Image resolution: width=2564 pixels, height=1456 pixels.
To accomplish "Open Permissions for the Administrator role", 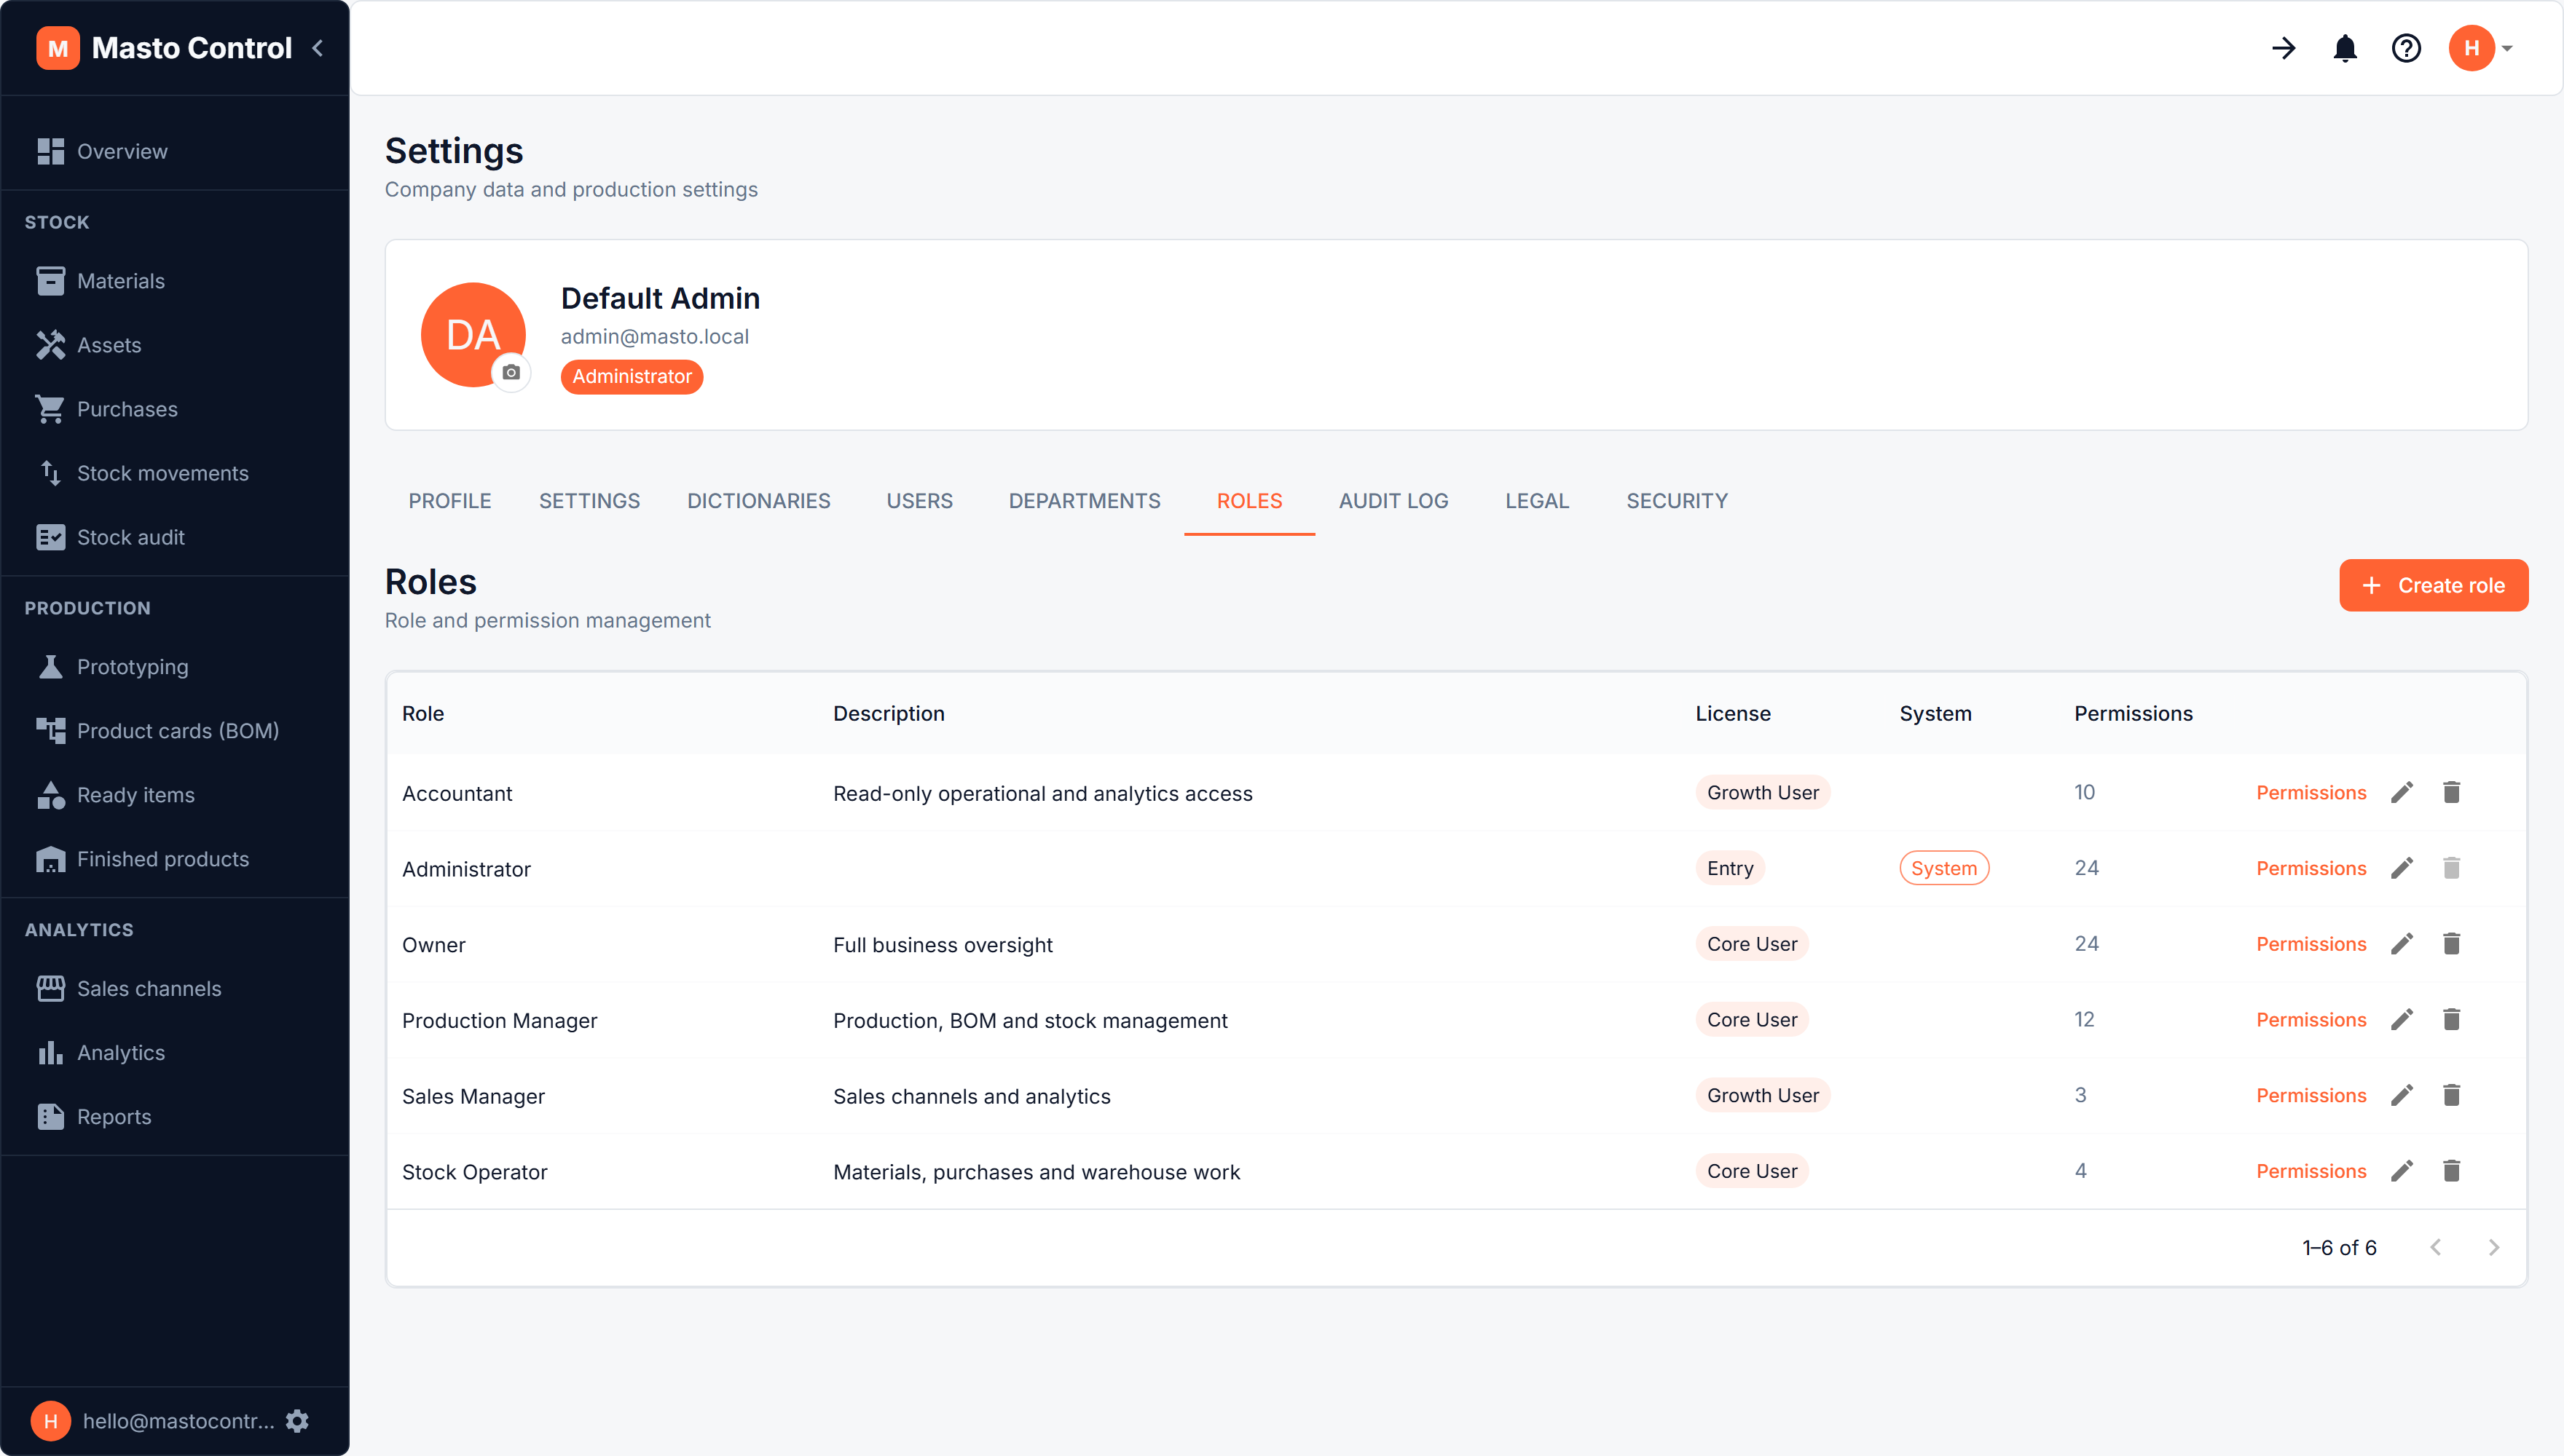I will 2311,868.
